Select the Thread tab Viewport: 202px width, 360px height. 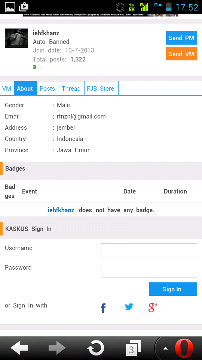71,88
